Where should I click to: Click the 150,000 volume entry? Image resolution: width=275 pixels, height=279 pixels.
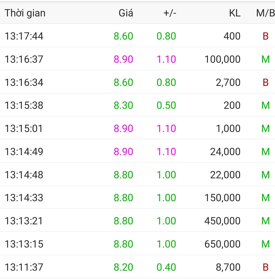[x=222, y=198]
